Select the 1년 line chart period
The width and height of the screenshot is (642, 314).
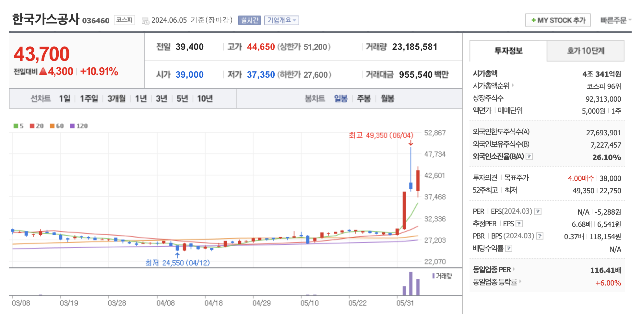click(x=141, y=98)
